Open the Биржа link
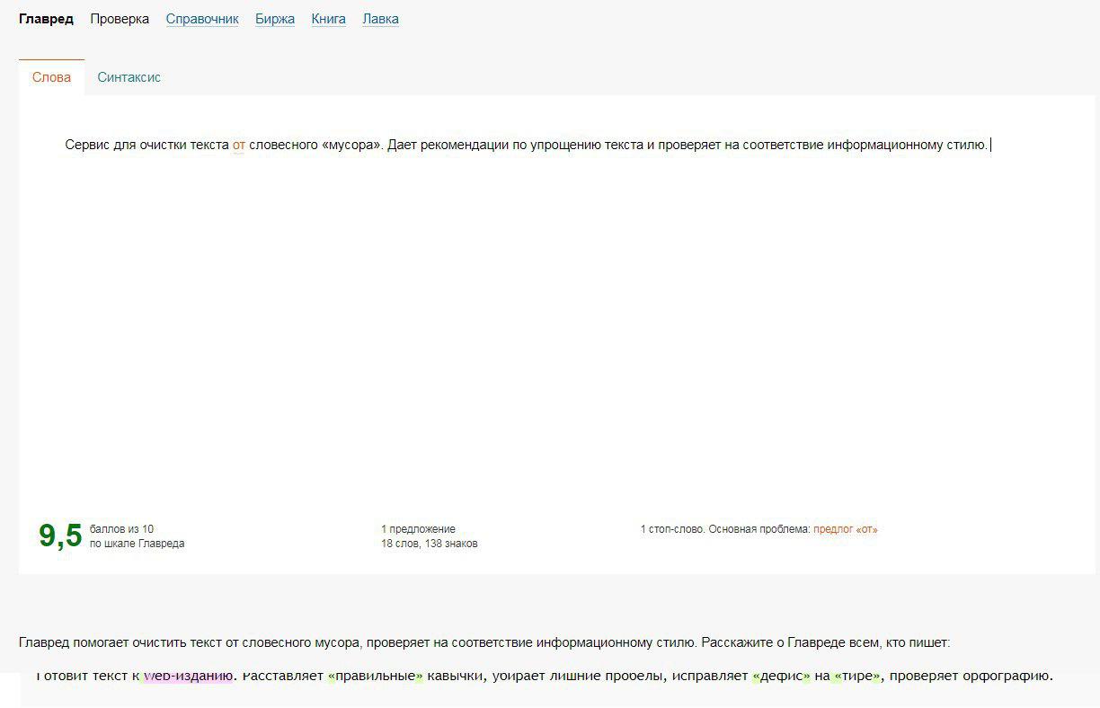Image resolution: width=1100 pixels, height=708 pixels. (274, 19)
